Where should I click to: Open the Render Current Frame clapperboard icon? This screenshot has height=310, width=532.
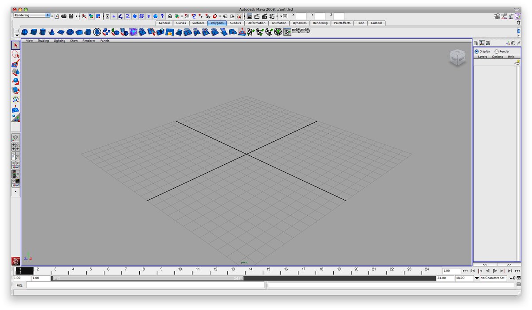click(x=257, y=16)
